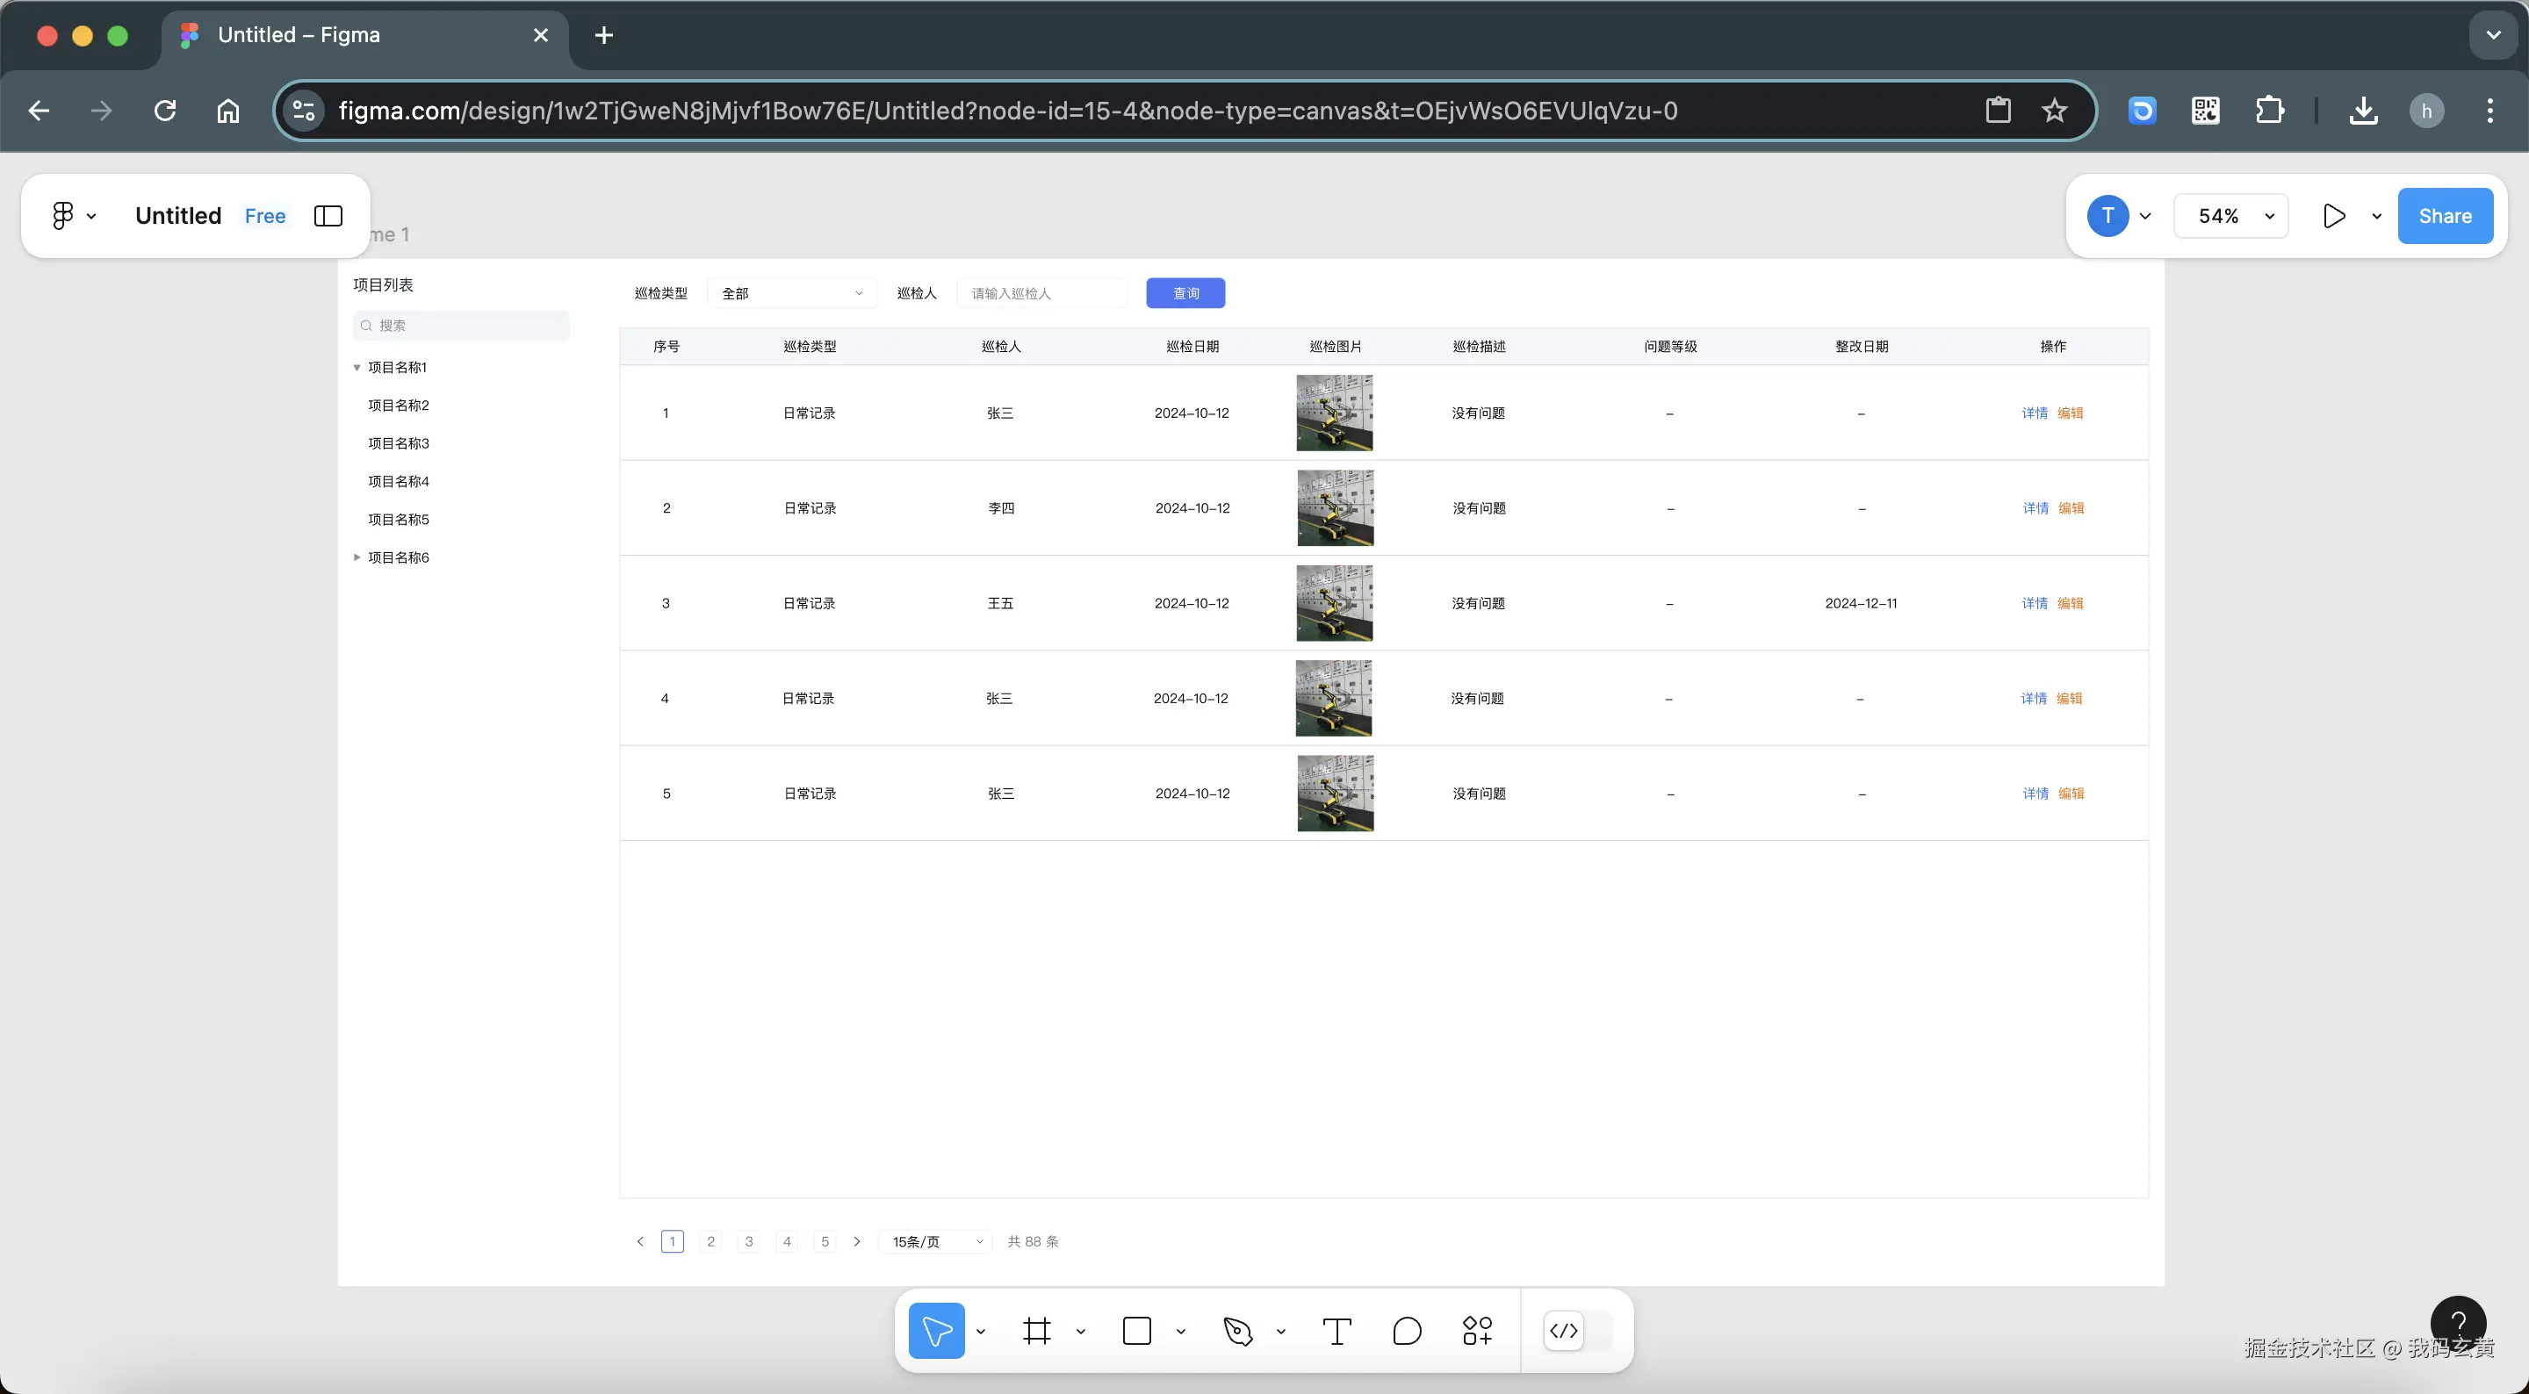Bookmark page with star icon
Screen dimensions: 2529x1394
2054,111
